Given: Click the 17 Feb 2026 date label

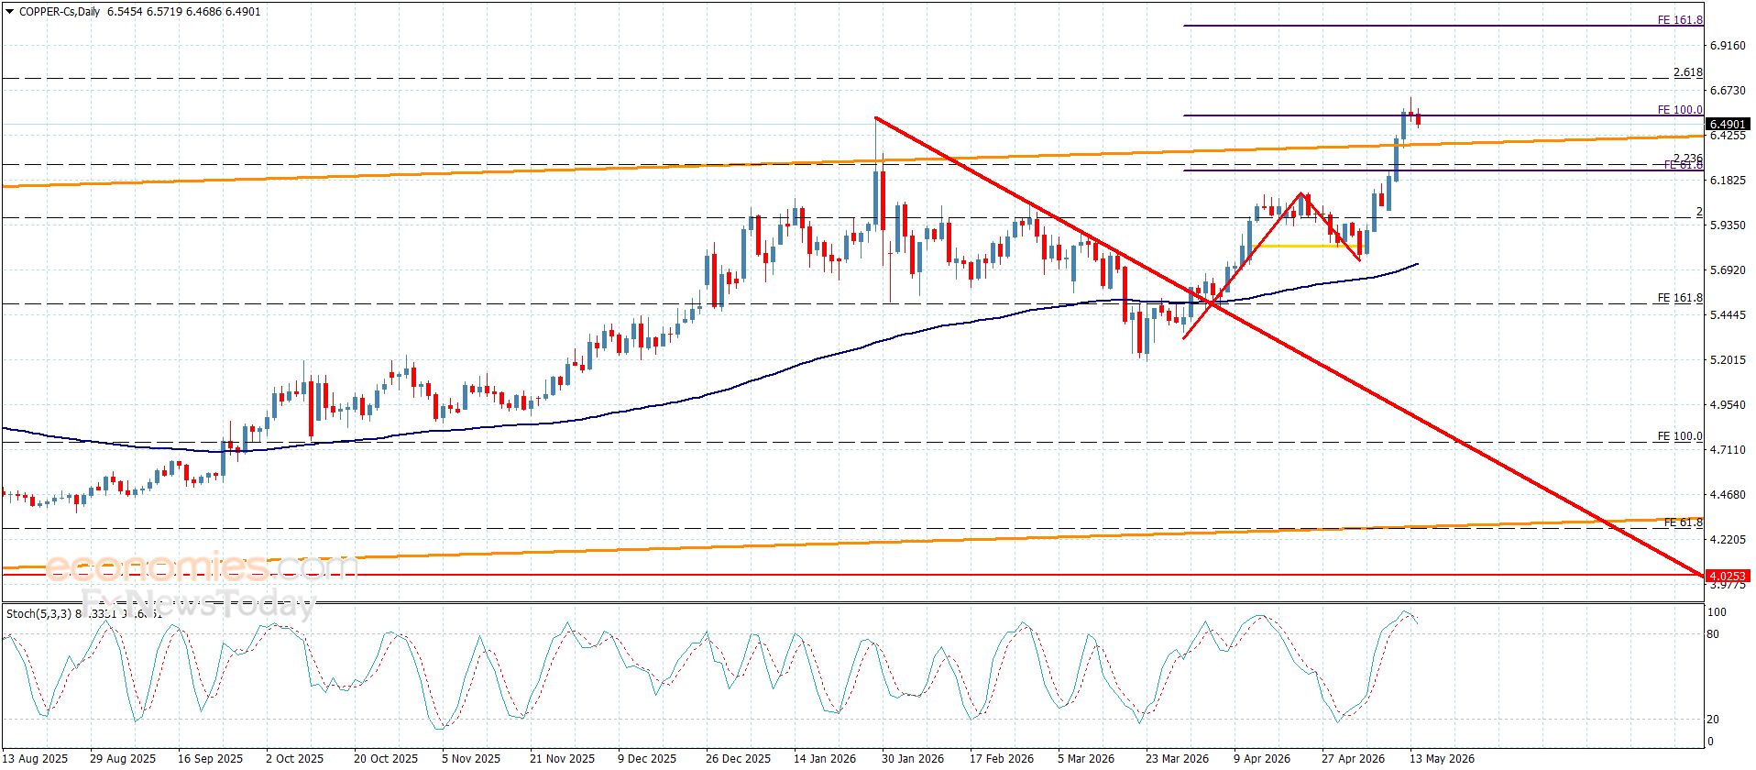Looking at the screenshot, I should tap(1001, 759).
